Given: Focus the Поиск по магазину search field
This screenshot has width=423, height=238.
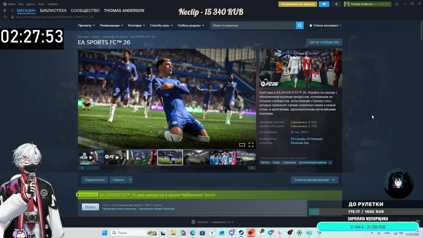Looking at the screenshot, I should (x=253, y=25).
